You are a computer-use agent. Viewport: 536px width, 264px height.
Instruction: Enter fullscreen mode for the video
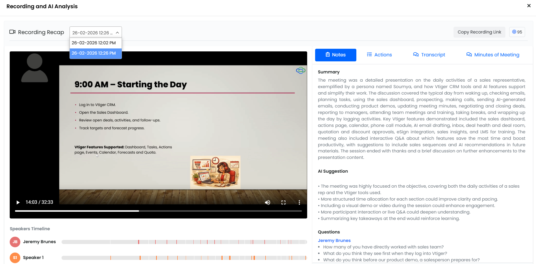click(x=283, y=202)
